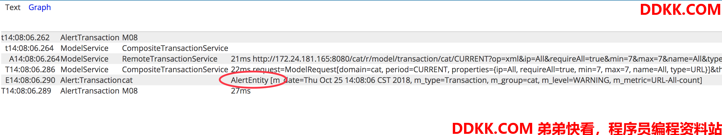Screen dimensions: 722x135
Task: Click M08 name in the first row
Action: pos(130,38)
